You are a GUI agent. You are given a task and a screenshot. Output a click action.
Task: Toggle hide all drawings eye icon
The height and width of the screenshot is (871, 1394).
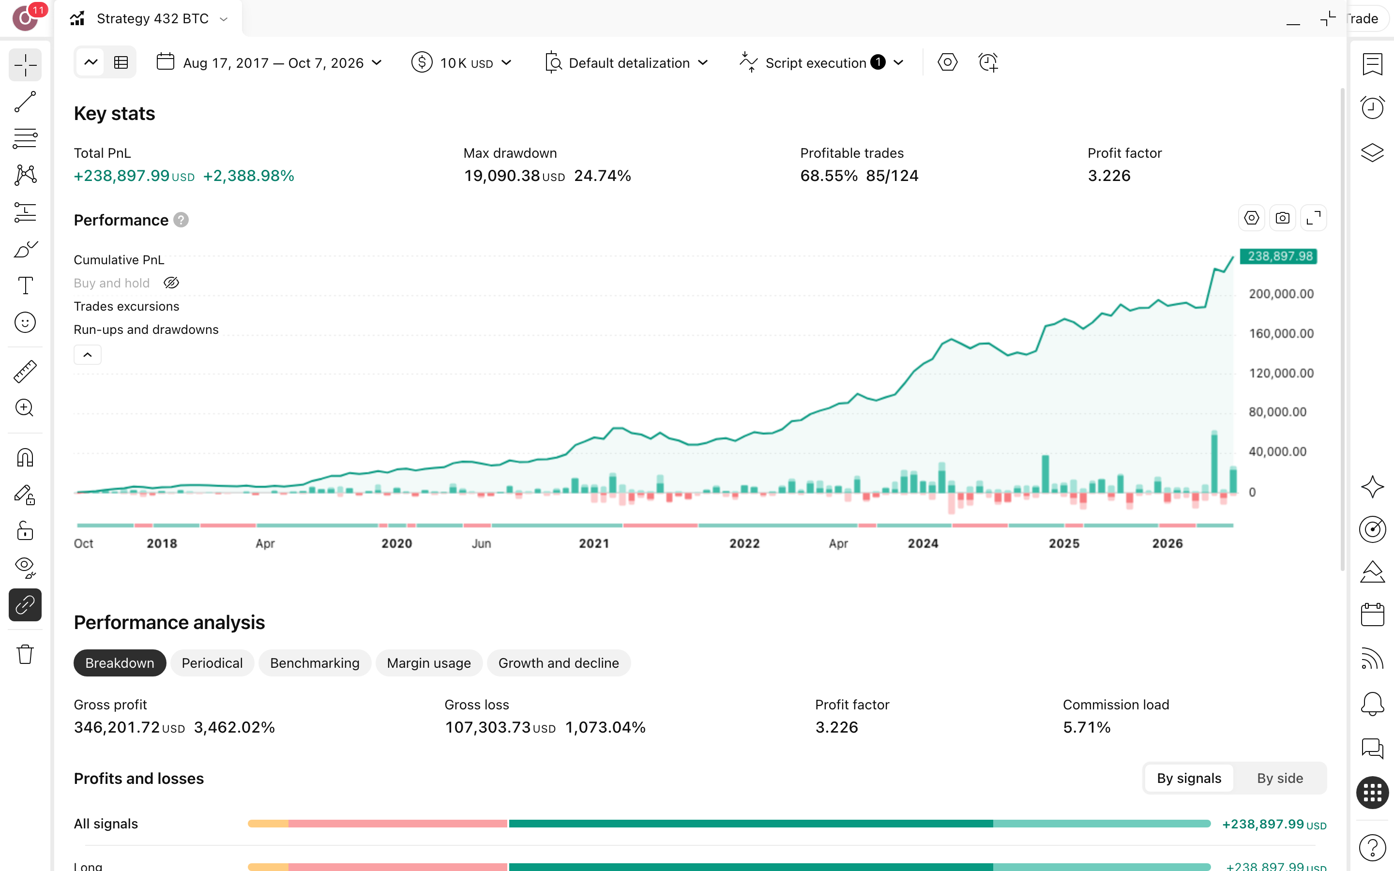[x=25, y=568]
